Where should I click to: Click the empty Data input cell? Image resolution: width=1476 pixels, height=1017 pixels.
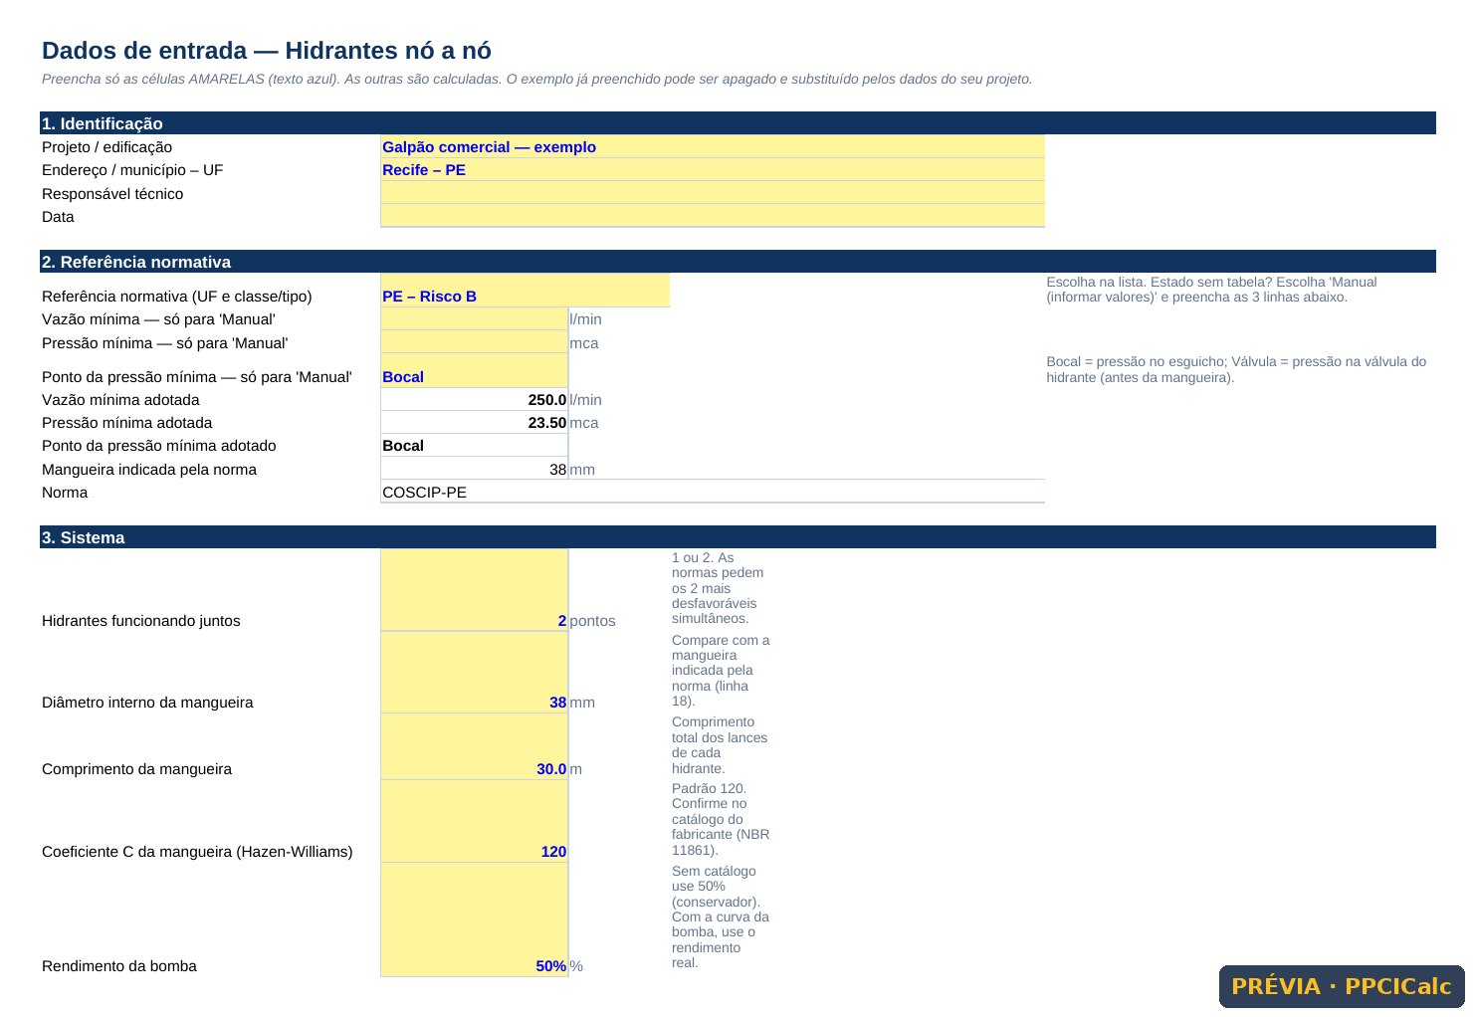tap(713, 216)
